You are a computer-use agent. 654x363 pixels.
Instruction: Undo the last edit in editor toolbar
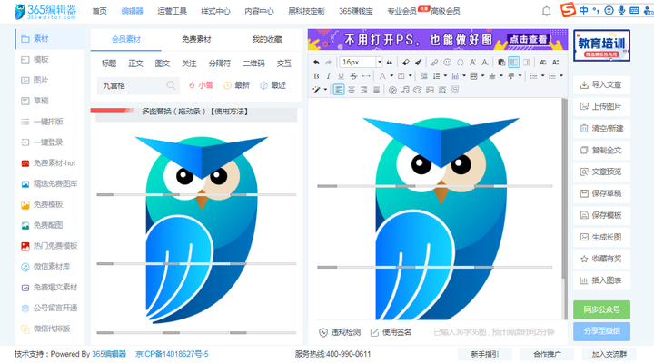[x=316, y=63]
